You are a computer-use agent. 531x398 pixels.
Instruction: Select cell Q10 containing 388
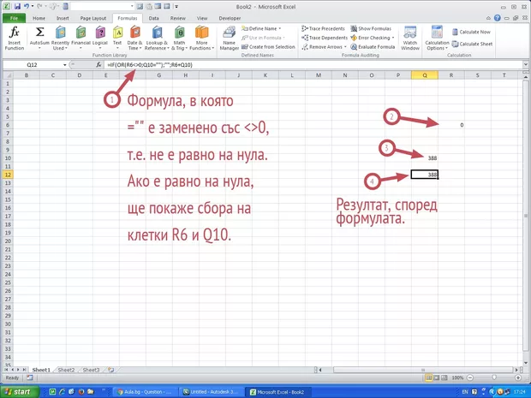click(x=425, y=158)
